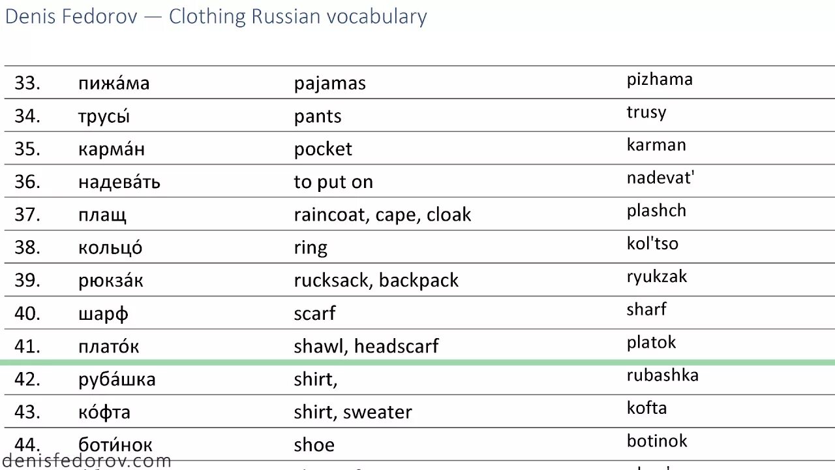Select the translation 'to put on'
The height and width of the screenshot is (470, 835).
[333, 182]
